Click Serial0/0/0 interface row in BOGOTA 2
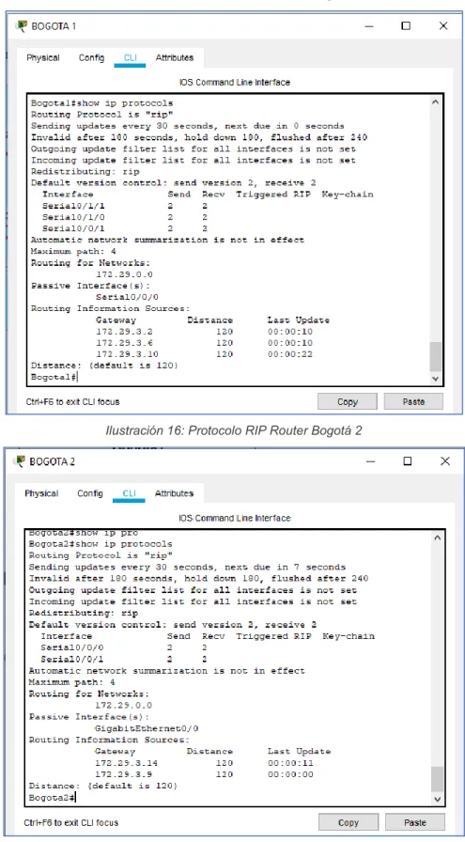The width and height of the screenshot is (465, 842). coord(124,648)
